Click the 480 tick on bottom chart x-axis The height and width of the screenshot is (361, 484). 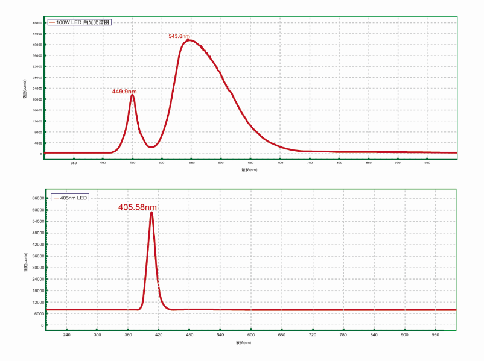(x=189, y=334)
